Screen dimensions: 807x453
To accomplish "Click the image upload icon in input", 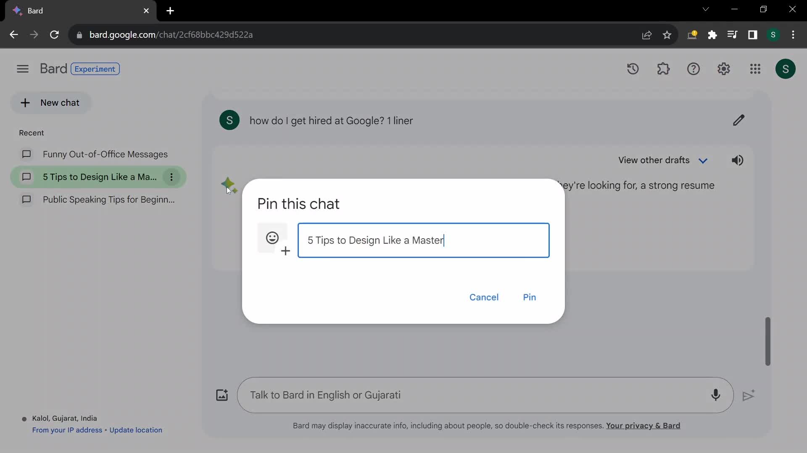I will tap(222, 395).
